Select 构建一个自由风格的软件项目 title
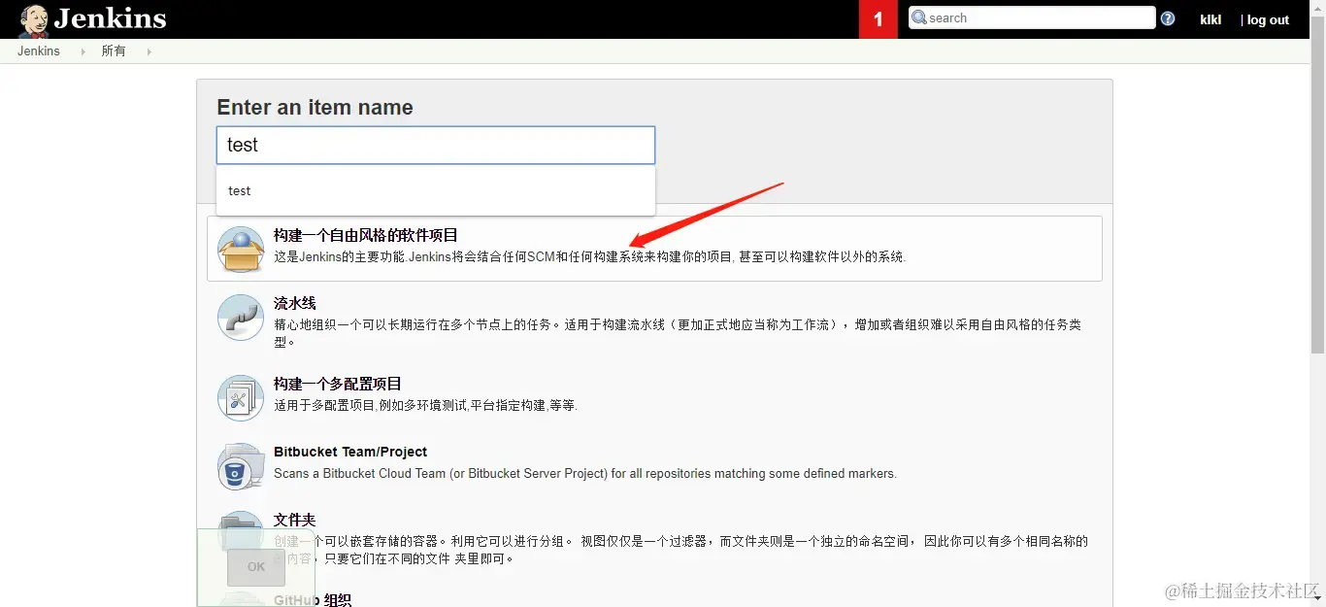The image size is (1326, 607). 366,235
